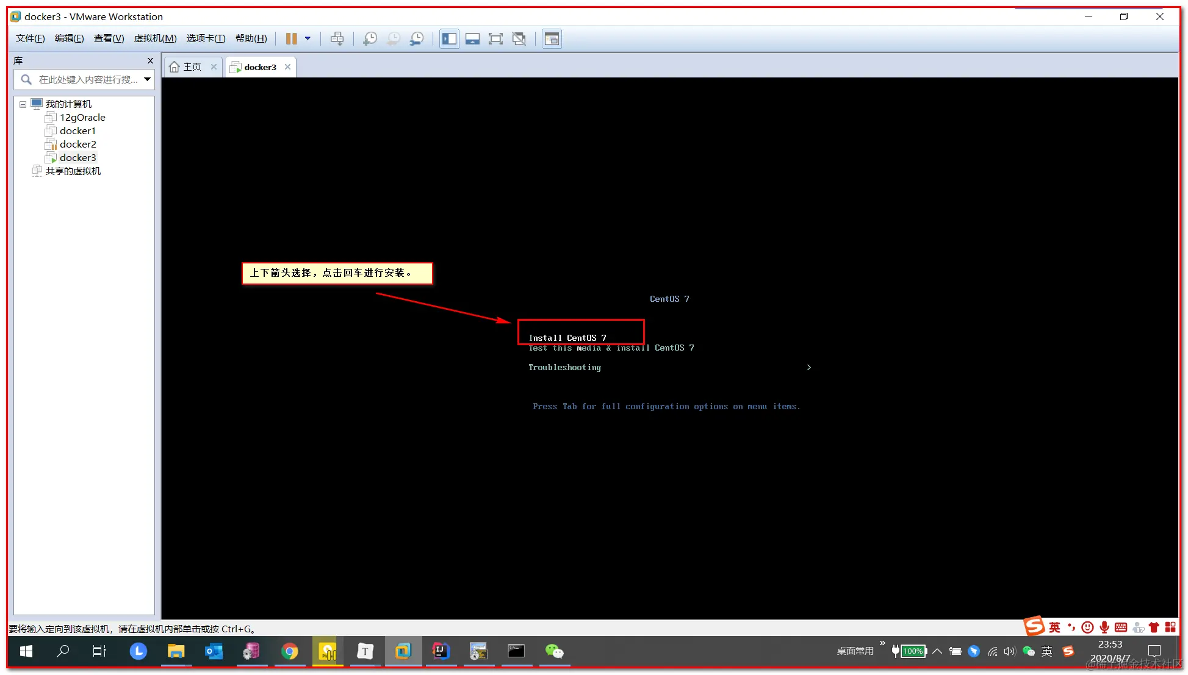The image size is (1188, 675).
Task: Open the power options dropdown arrow
Action: [308, 39]
